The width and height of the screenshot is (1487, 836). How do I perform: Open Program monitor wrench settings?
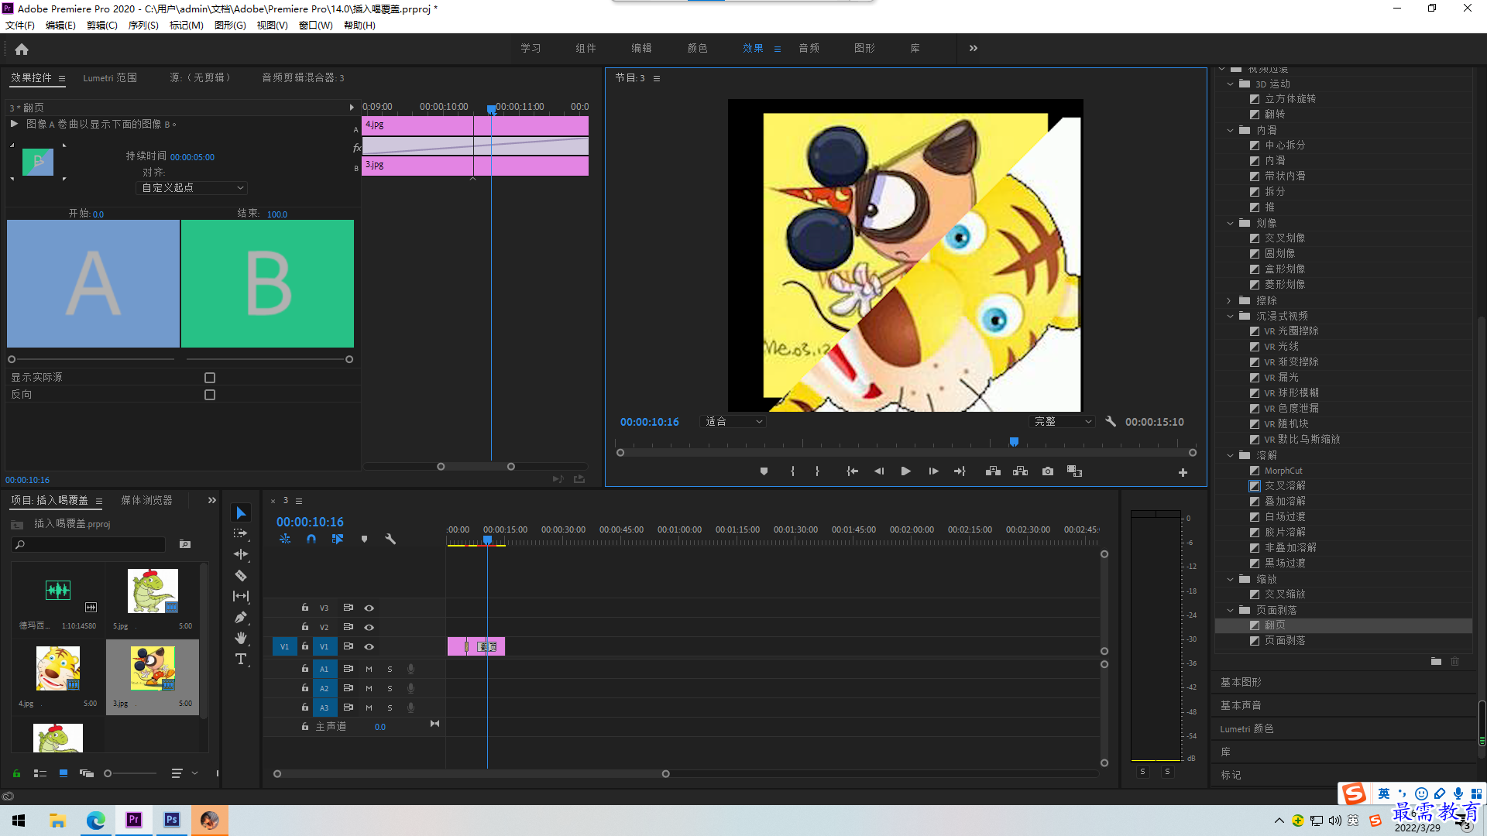pyautogui.click(x=1111, y=422)
